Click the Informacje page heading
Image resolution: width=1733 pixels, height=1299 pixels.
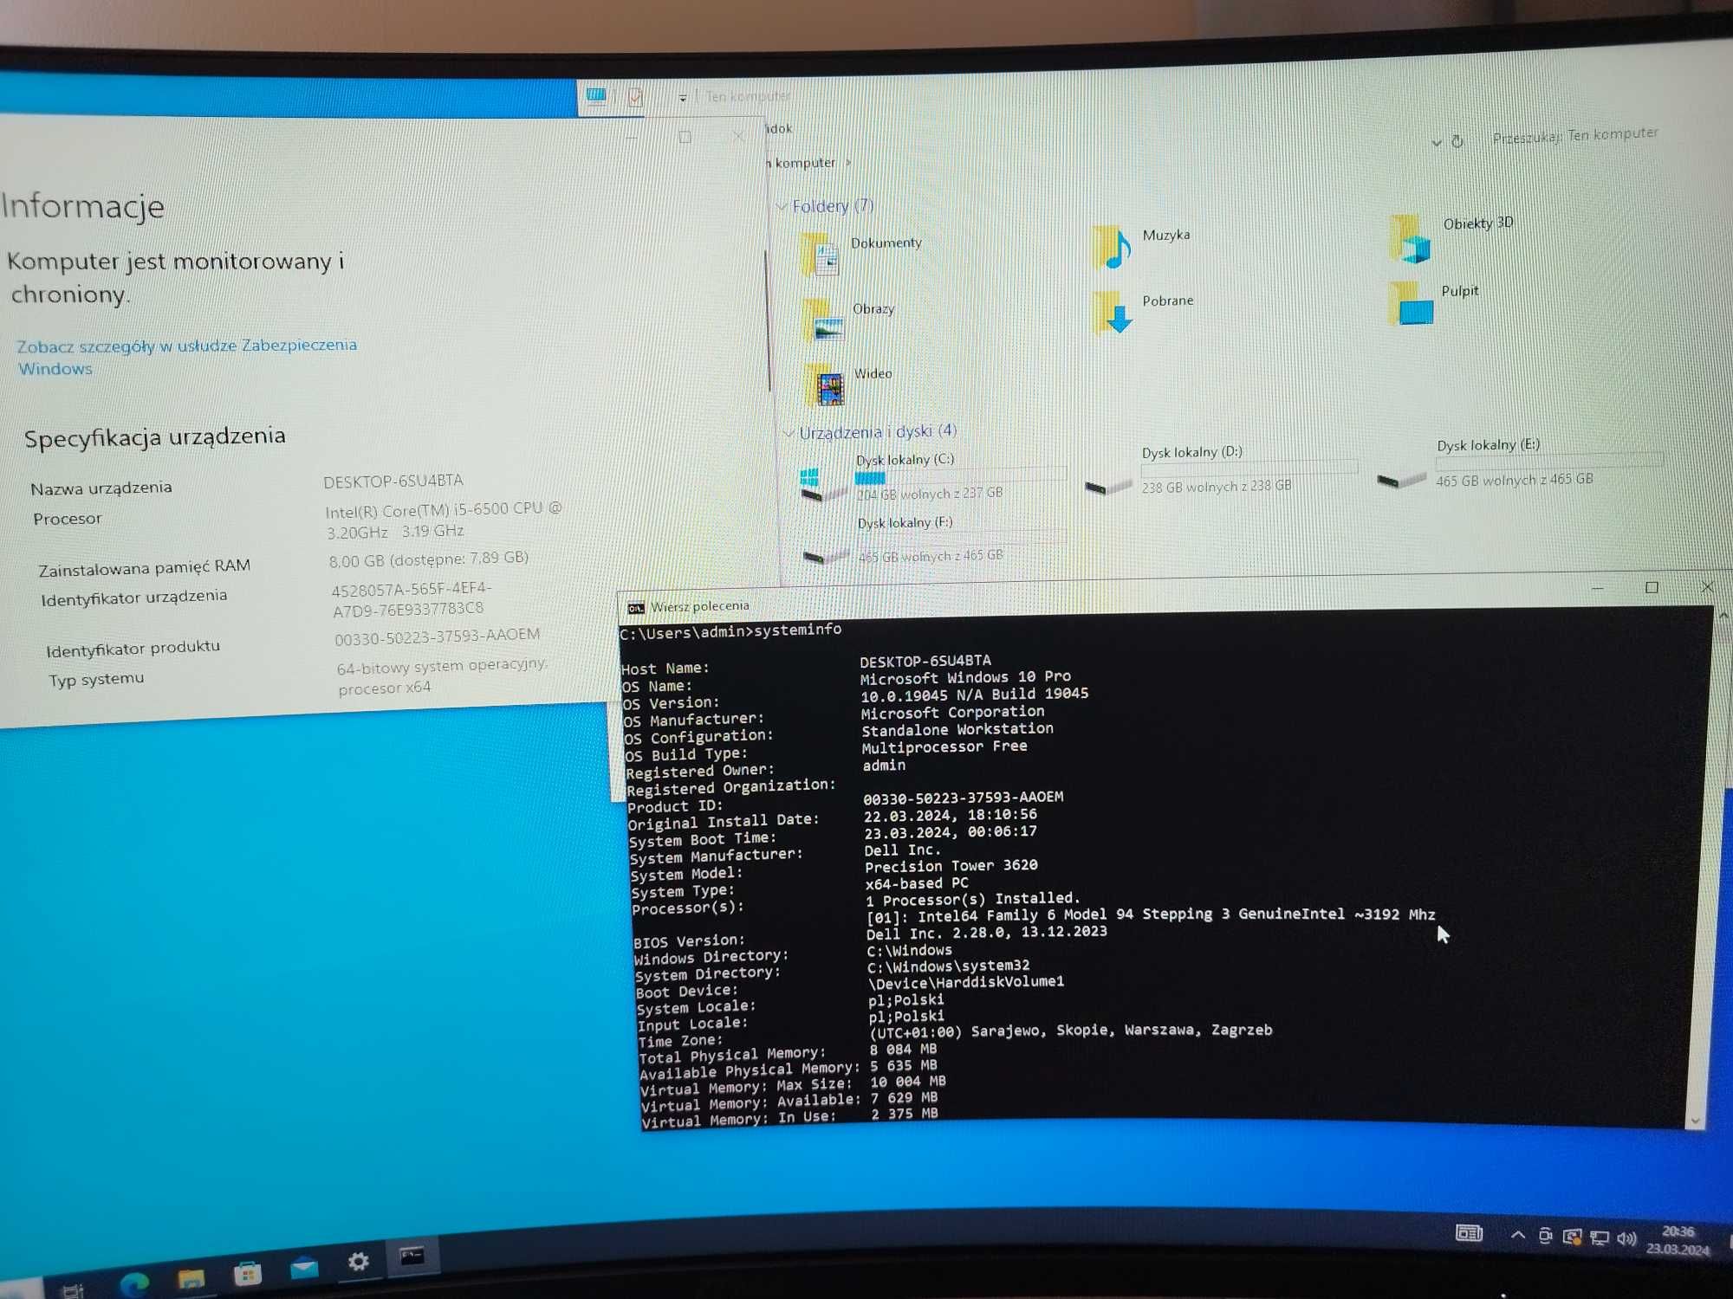(82, 206)
